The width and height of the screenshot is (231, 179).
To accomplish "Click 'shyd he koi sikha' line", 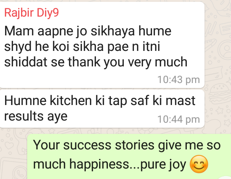I will (54, 47).
